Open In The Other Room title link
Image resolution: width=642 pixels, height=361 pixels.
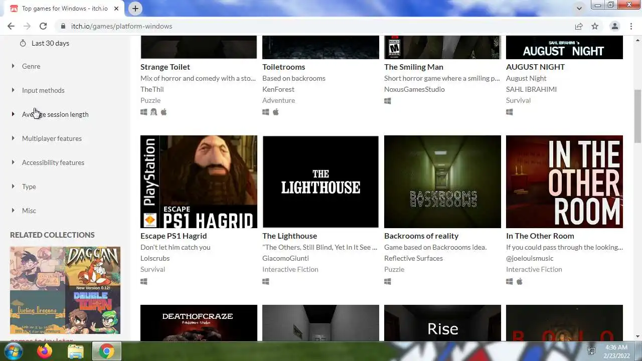point(540,236)
